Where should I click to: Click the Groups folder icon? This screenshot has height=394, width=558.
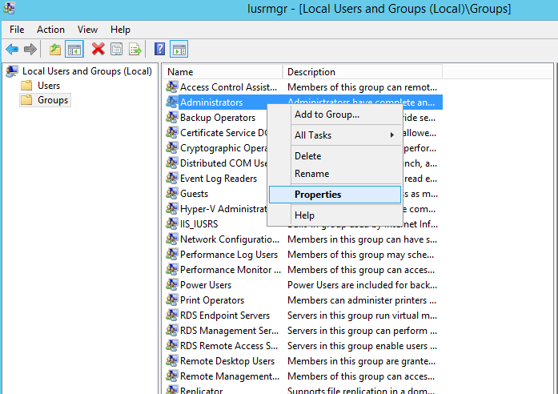26,100
